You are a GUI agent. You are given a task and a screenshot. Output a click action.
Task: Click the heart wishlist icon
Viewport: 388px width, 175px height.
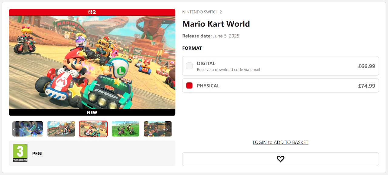280,159
